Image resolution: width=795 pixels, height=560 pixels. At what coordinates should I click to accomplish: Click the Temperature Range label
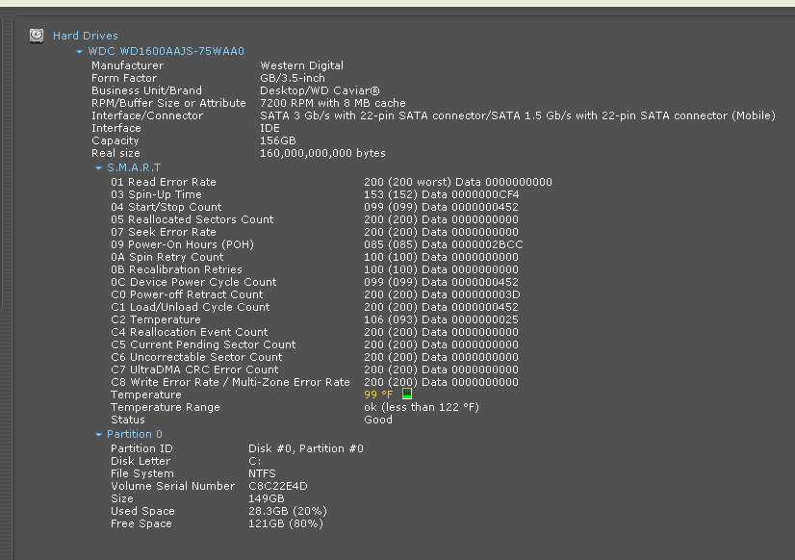166,407
